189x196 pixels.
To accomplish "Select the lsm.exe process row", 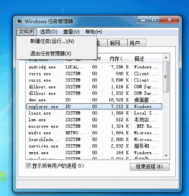I will (94, 120).
